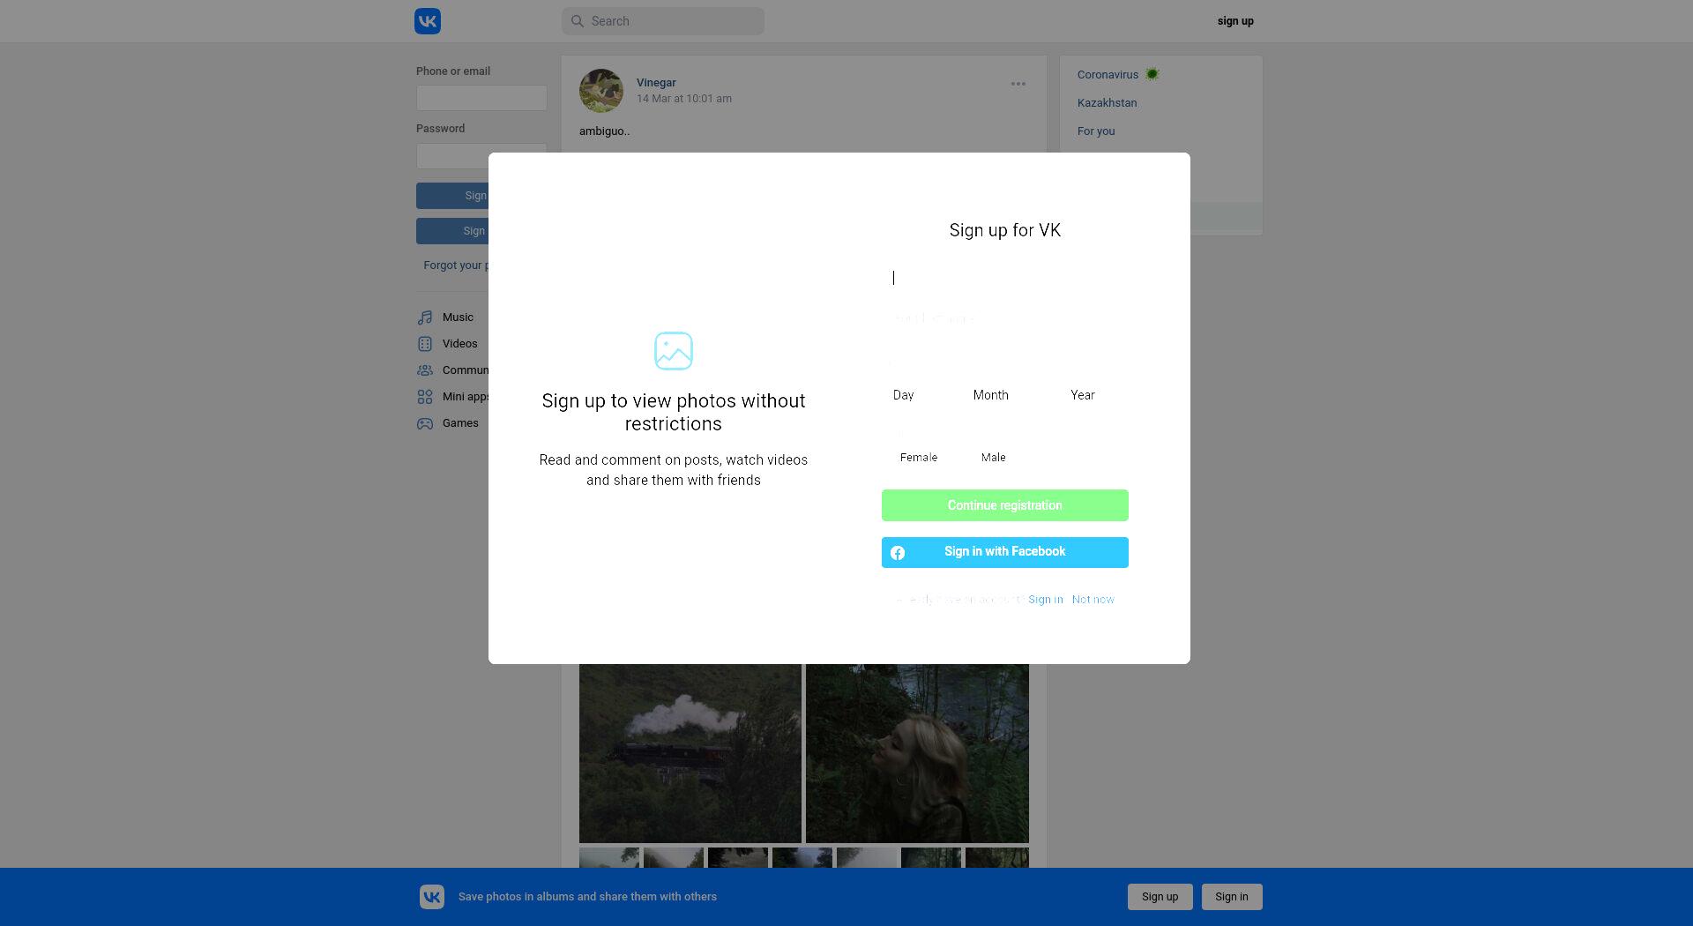Click Continue registration button

1005,505
